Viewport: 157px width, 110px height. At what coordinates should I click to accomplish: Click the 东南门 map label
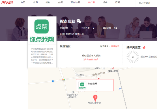coord(81,75)
